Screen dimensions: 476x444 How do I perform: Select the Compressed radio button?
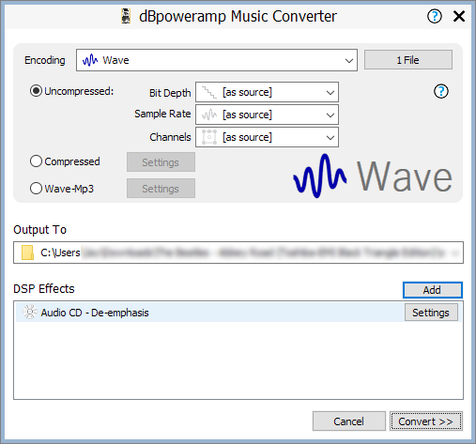point(36,161)
